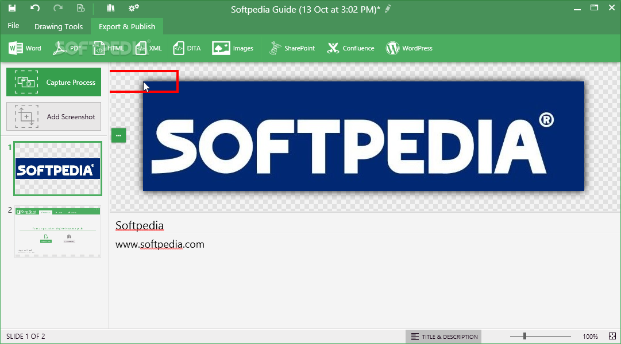Export the guide as HTML
The width and height of the screenshot is (621, 344).
[x=108, y=48]
